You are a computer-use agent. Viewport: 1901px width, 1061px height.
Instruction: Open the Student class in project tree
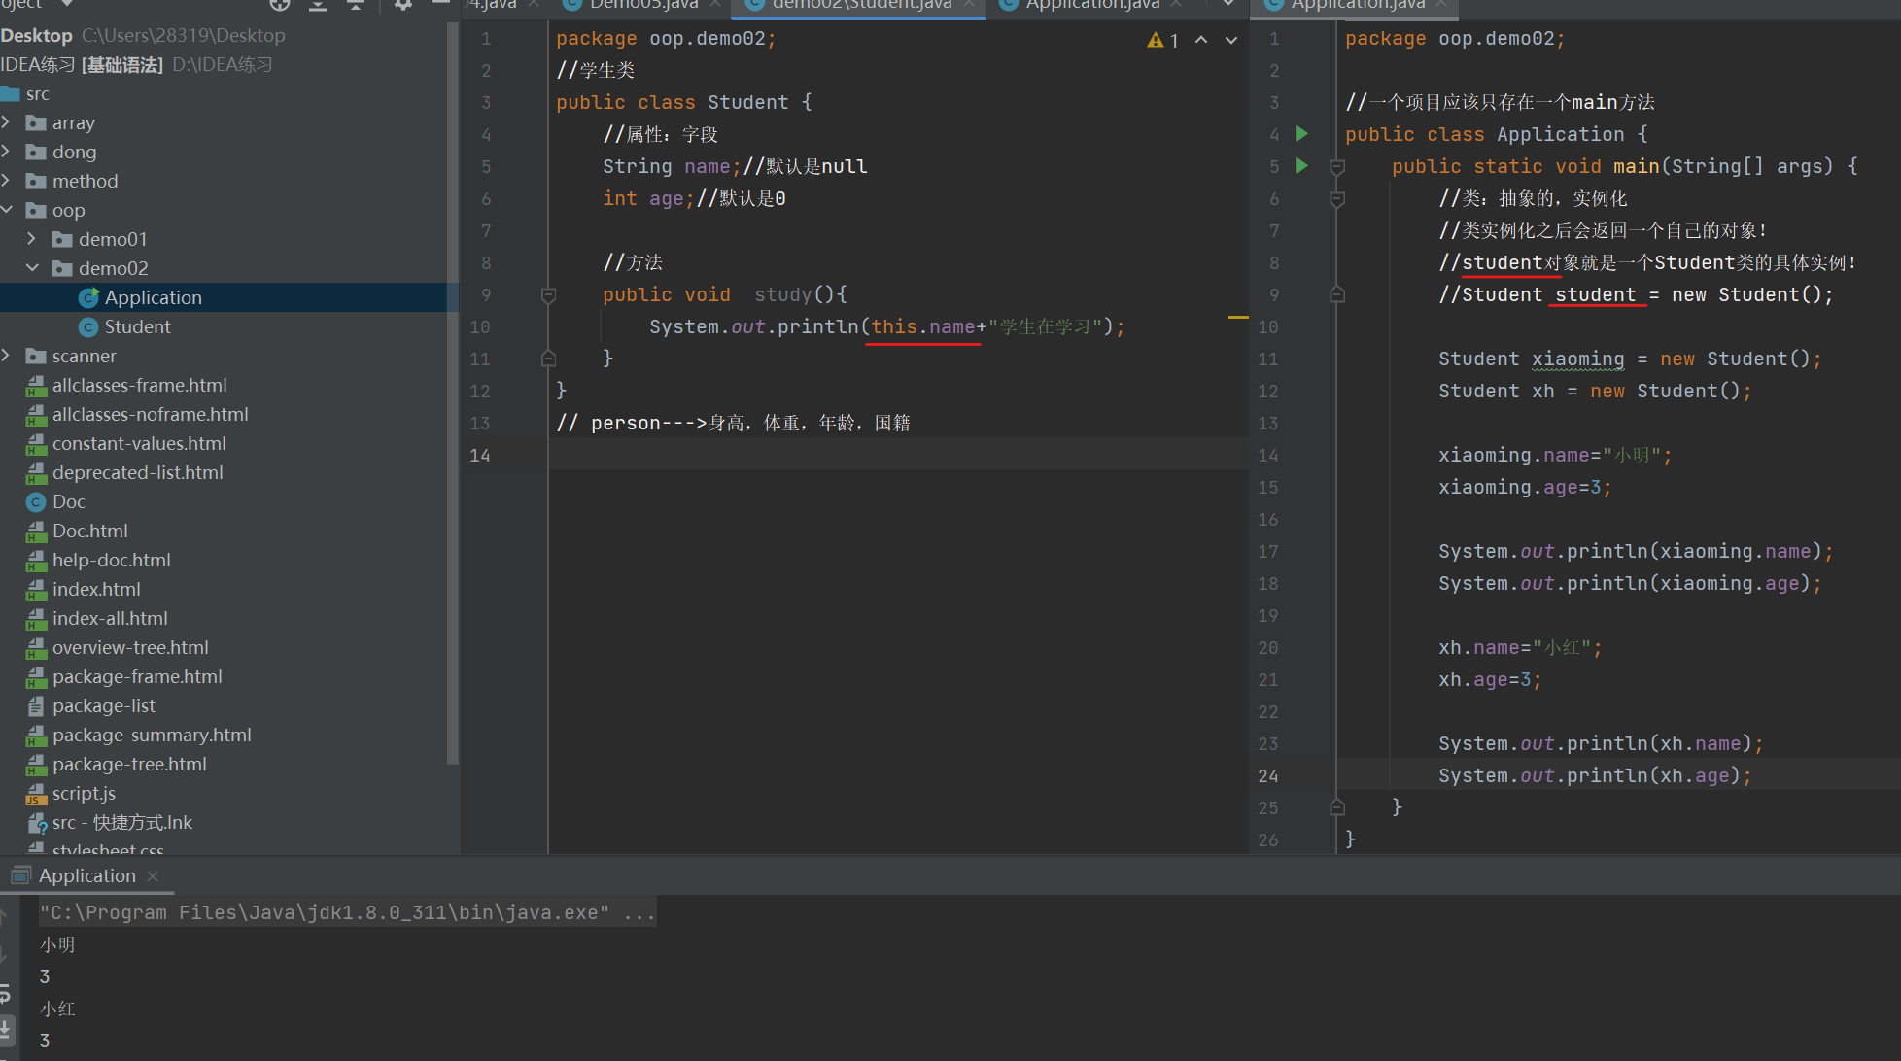(137, 326)
